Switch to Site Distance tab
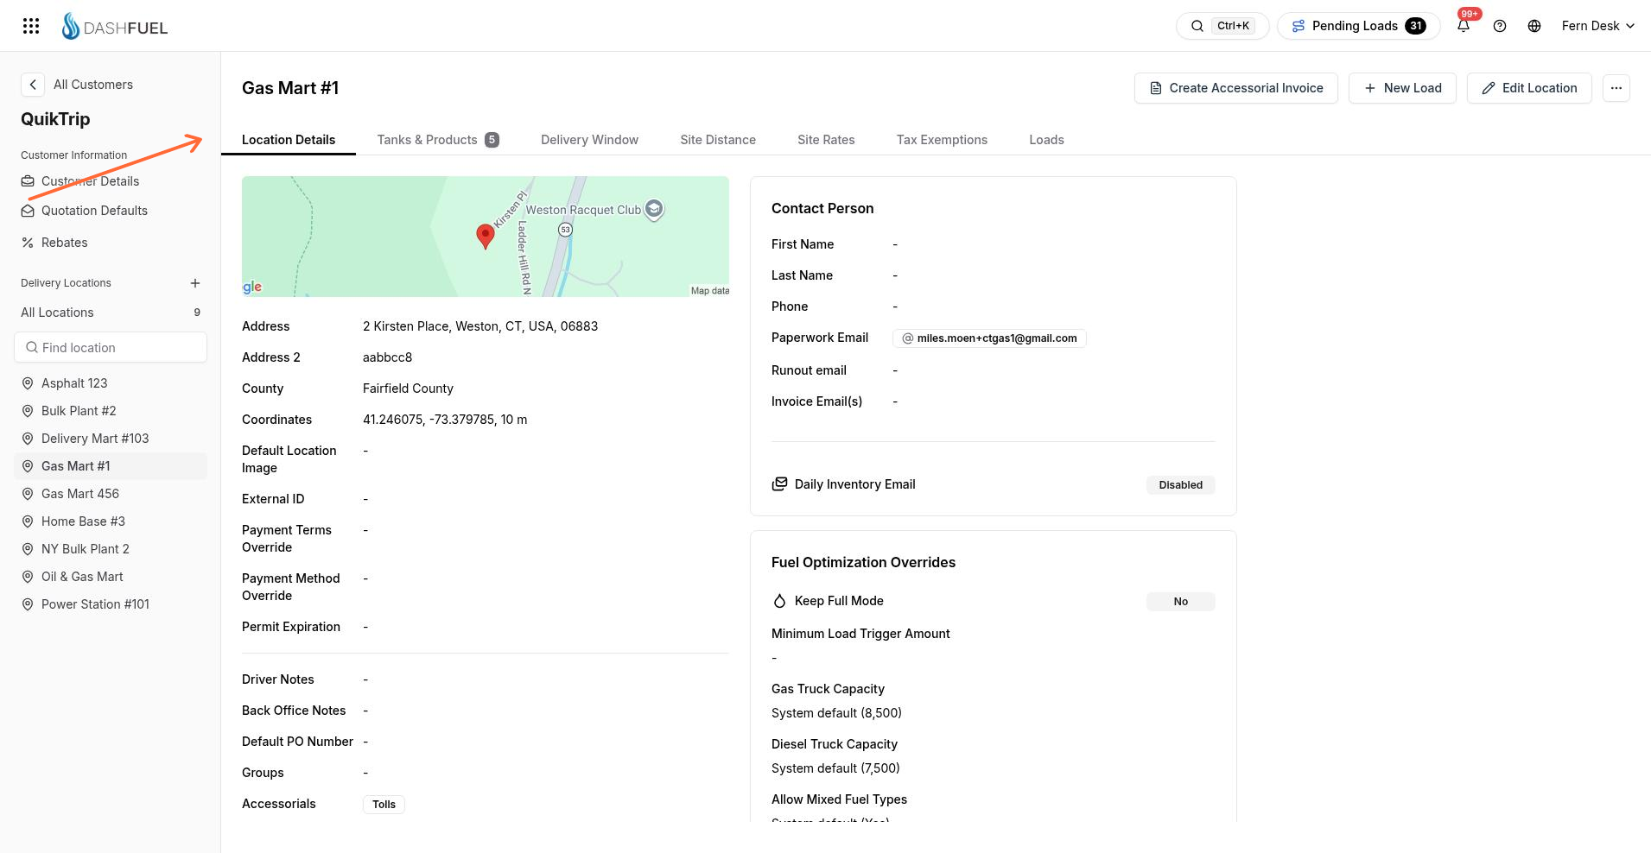 click(718, 140)
